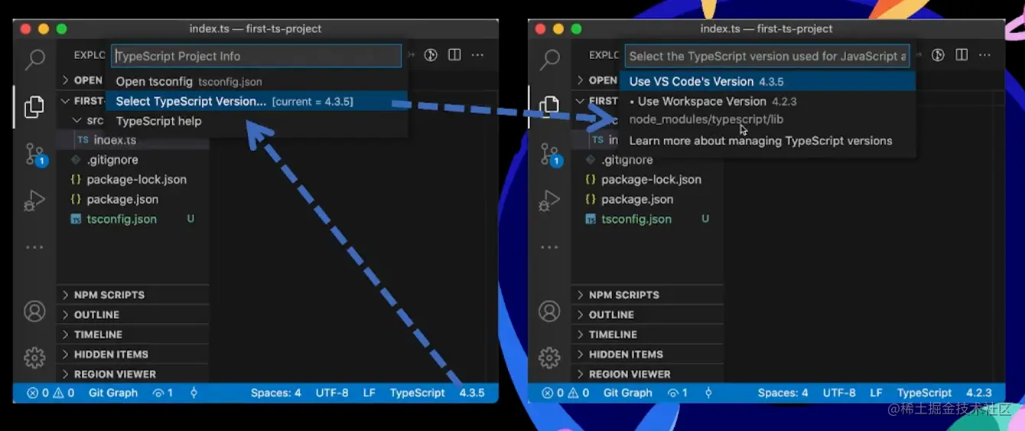This screenshot has width=1025, height=431.
Task: Click TypeScript Project Info input field
Action: click(257, 56)
